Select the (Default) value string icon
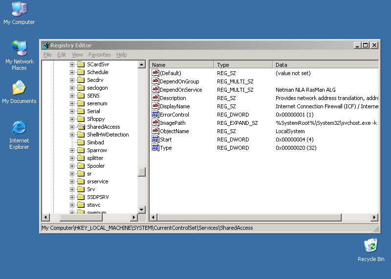The width and height of the screenshot is (391, 279). 155,73
